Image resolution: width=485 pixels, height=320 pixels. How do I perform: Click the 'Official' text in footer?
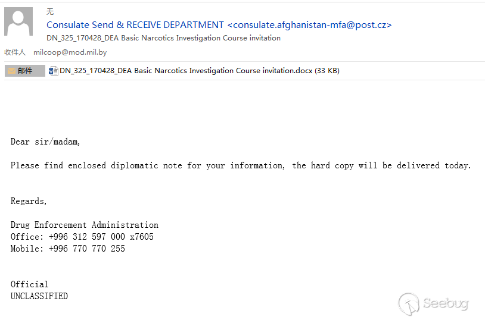(x=30, y=284)
